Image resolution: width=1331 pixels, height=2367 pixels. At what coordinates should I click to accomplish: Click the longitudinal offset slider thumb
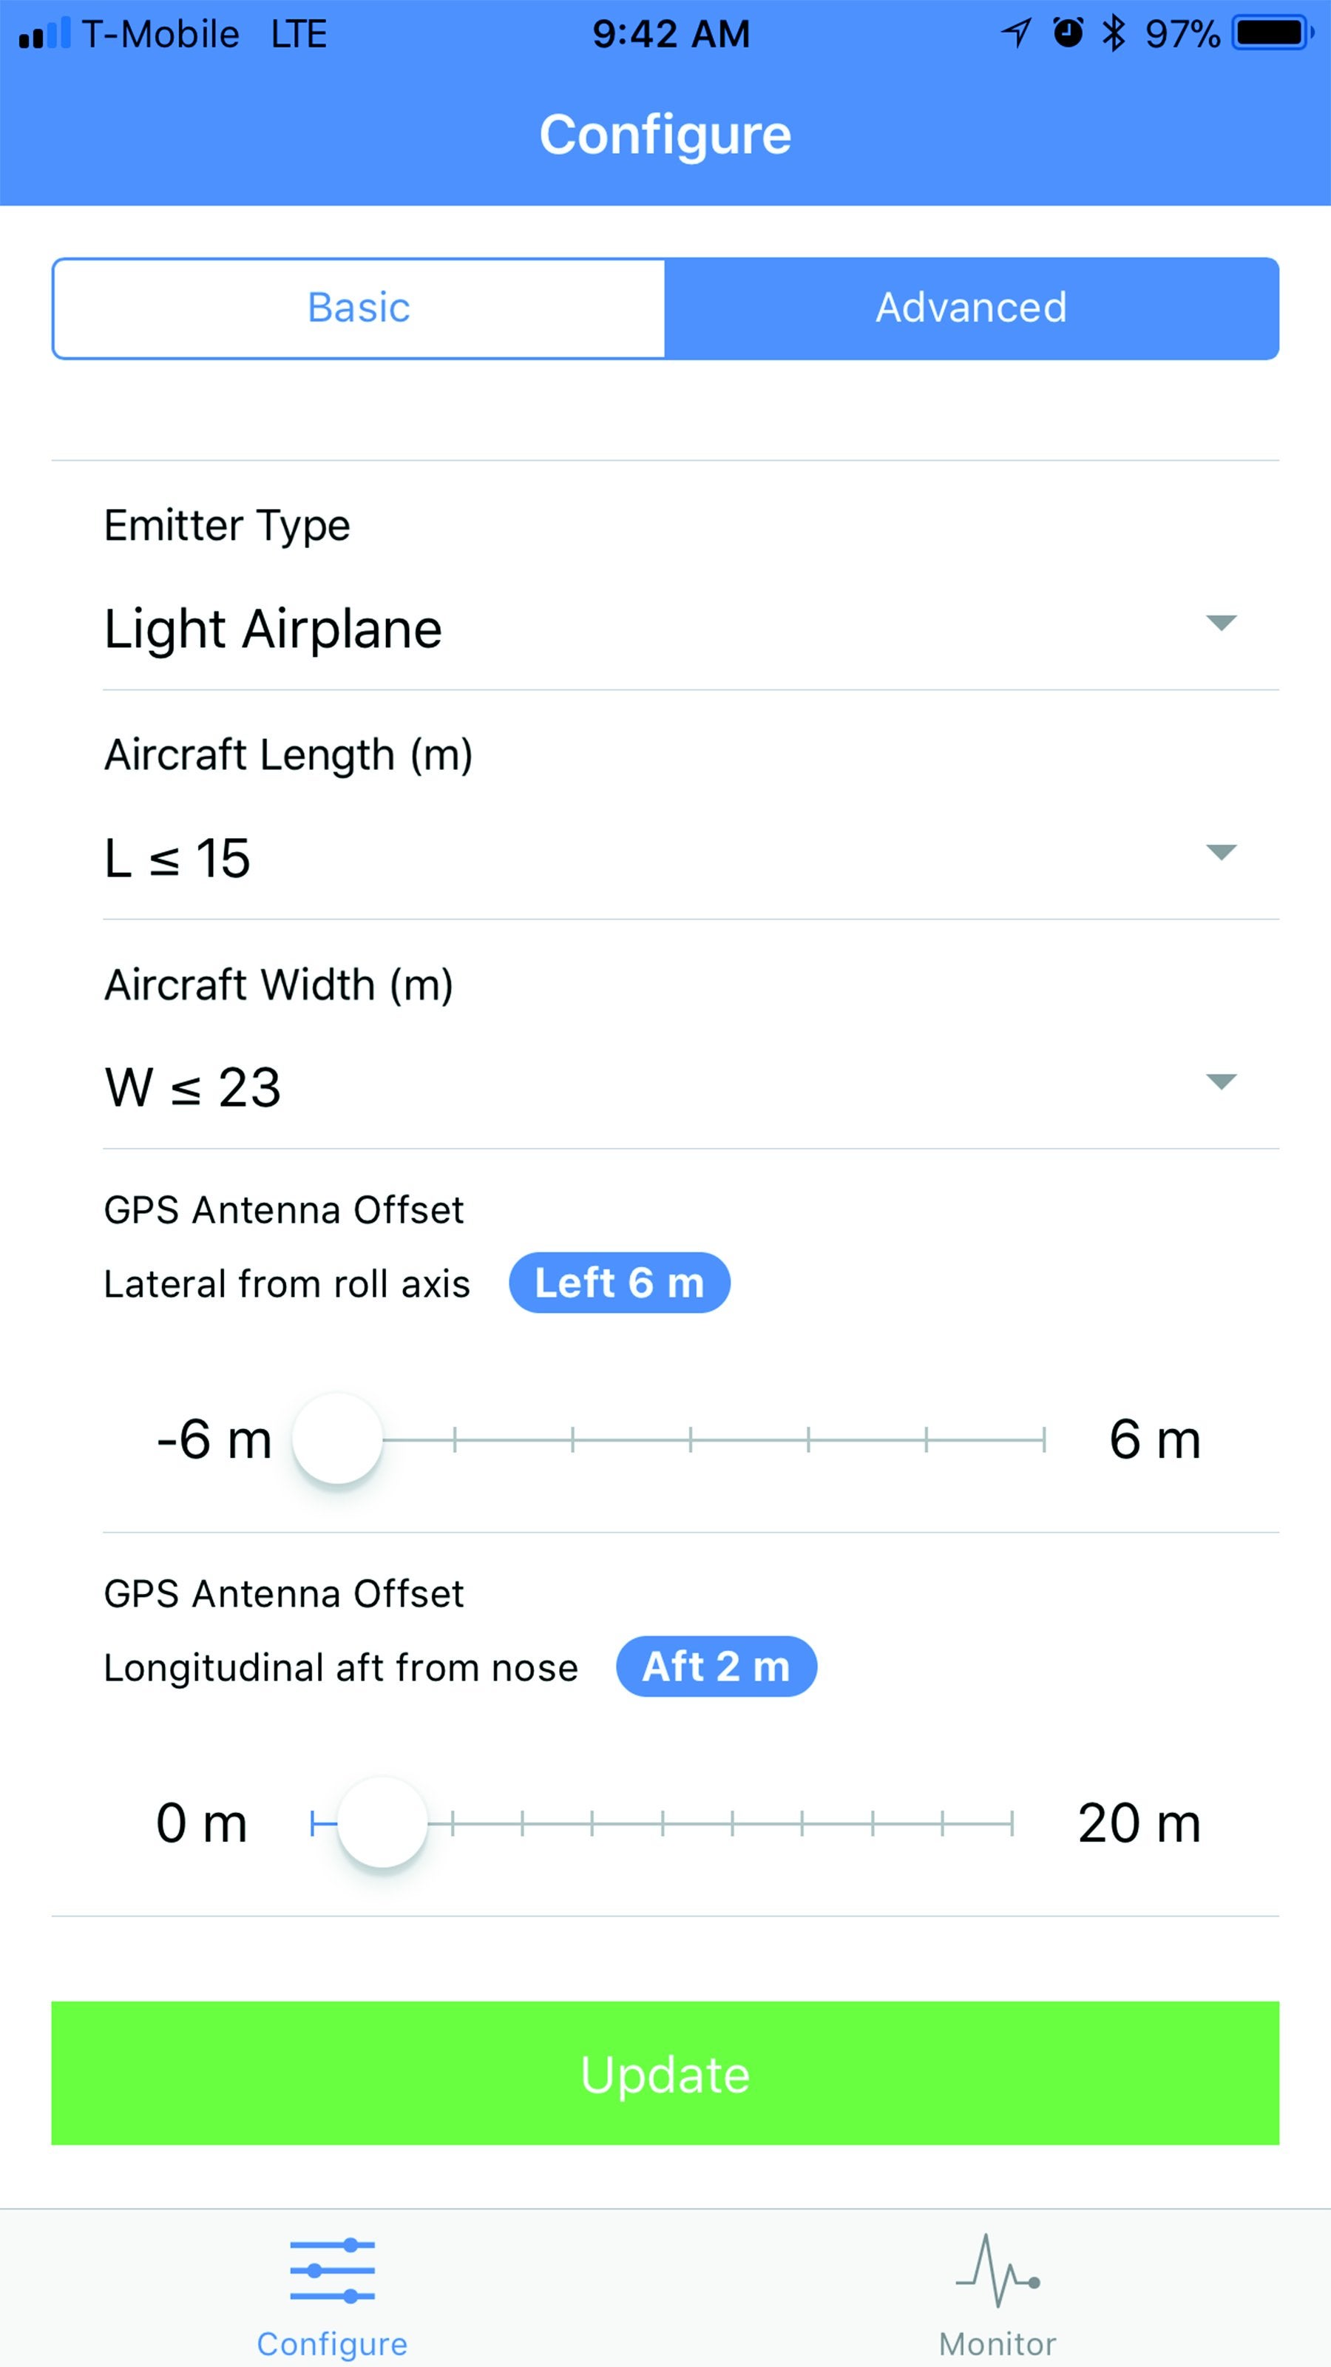(382, 1823)
